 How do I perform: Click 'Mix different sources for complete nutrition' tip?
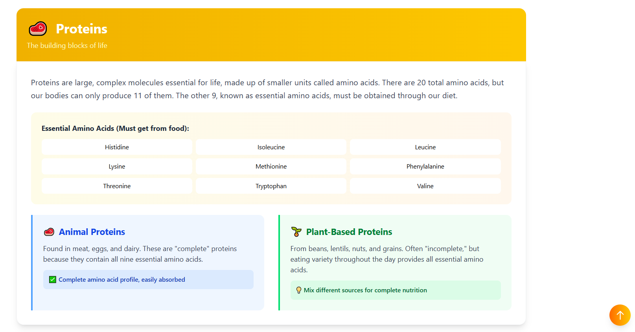click(x=365, y=290)
